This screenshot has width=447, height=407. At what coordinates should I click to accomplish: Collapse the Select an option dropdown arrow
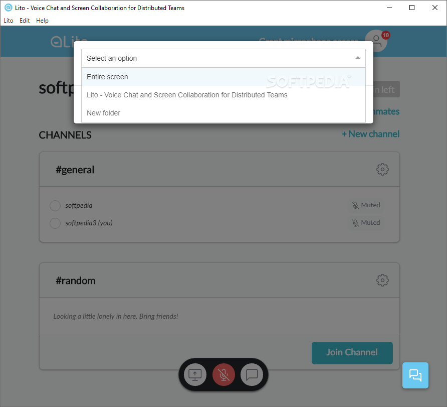357,58
